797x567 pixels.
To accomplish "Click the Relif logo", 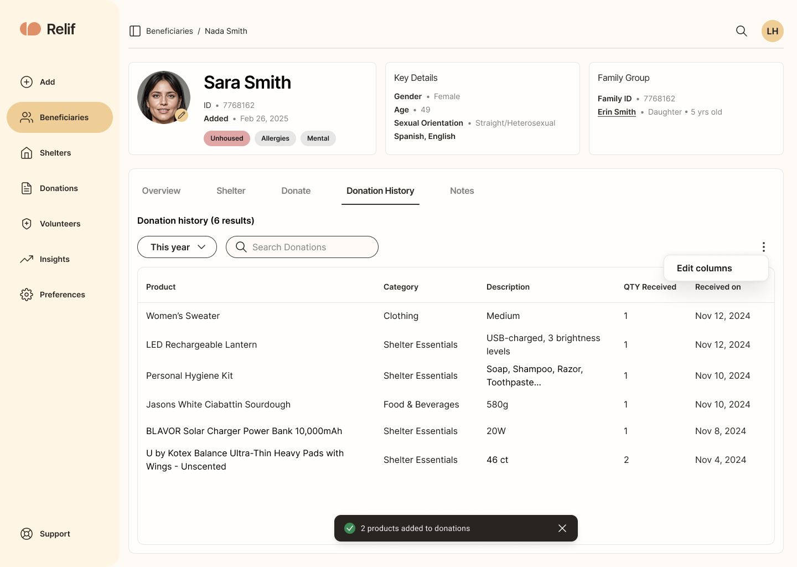I will click(x=48, y=29).
